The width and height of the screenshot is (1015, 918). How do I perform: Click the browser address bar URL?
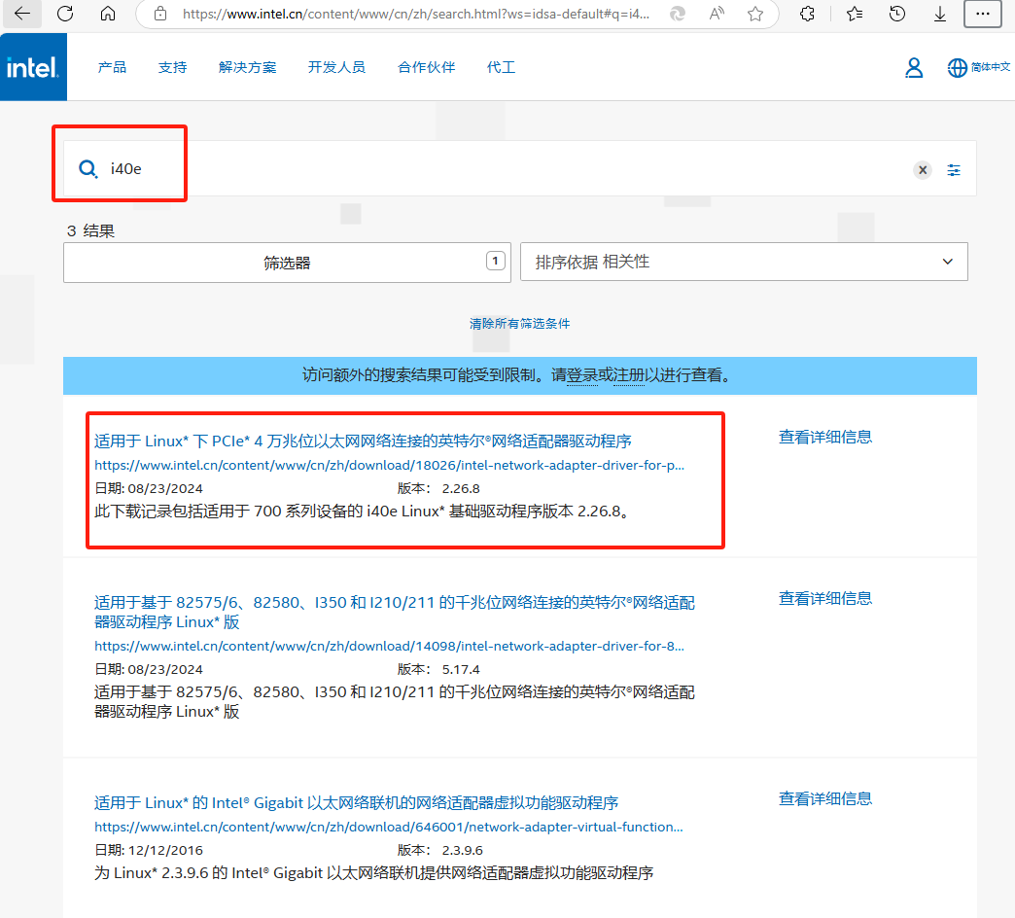415,14
